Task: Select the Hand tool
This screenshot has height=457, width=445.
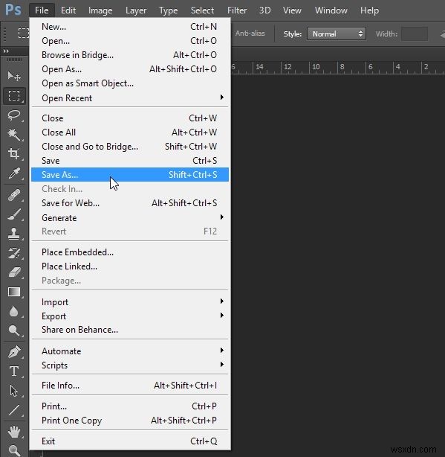Action: 14,432
